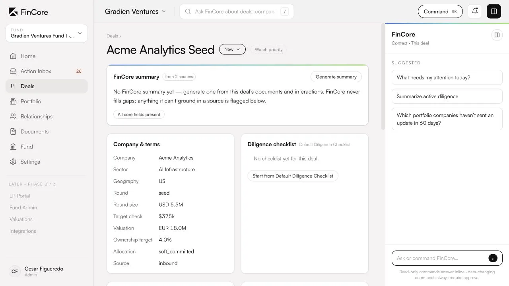The height and width of the screenshot is (286, 509).
Task: Click the send arrow button in chat
Action: [x=493, y=258]
